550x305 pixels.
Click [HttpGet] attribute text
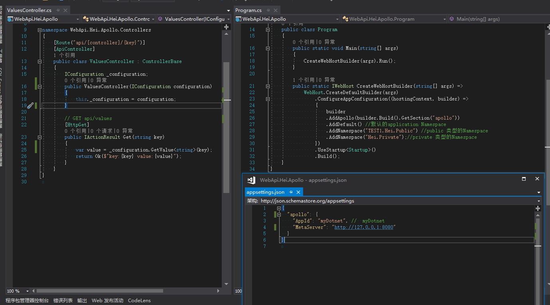[x=77, y=125]
